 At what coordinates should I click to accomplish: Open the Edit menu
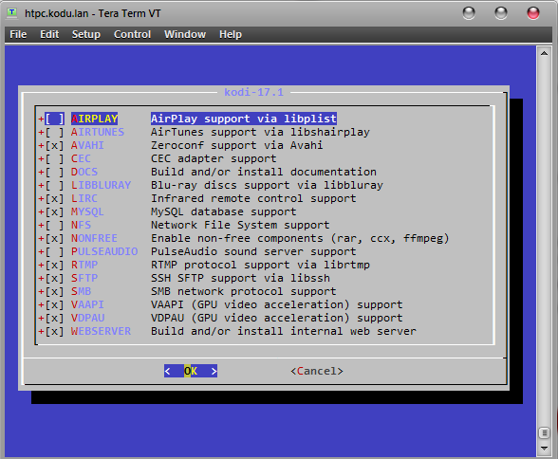(x=49, y=34)
